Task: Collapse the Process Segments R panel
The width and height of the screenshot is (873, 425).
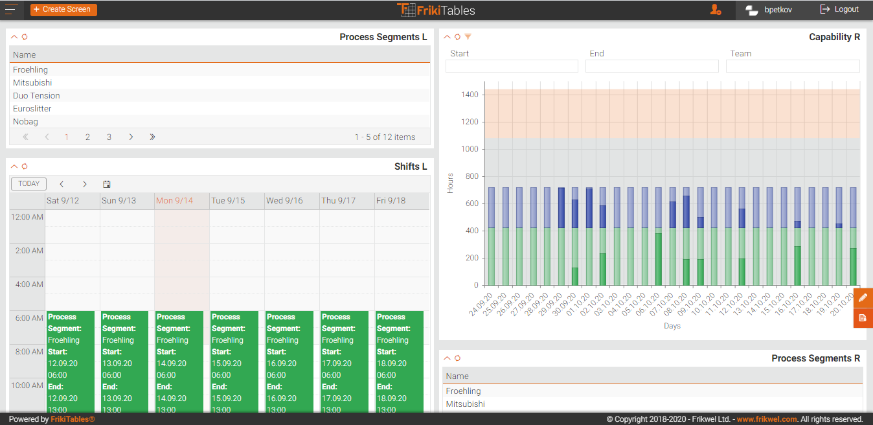Action: (447, 358)
